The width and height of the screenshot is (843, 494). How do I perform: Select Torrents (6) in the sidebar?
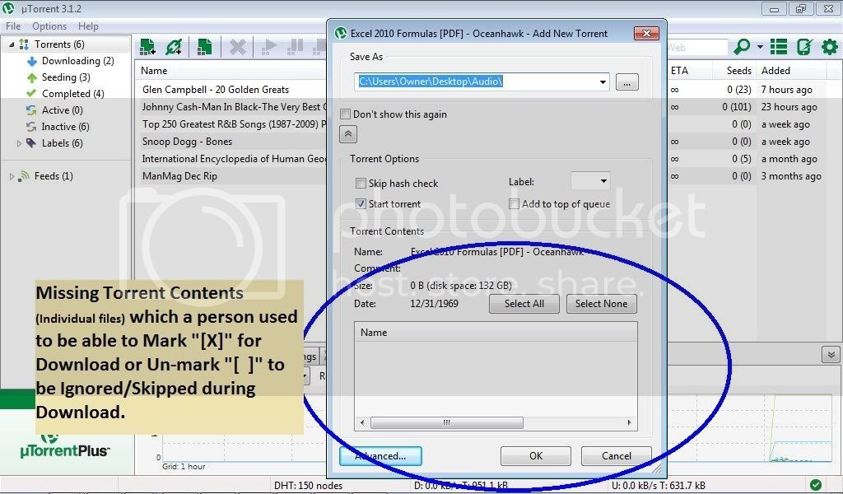[x=59, y=44]
